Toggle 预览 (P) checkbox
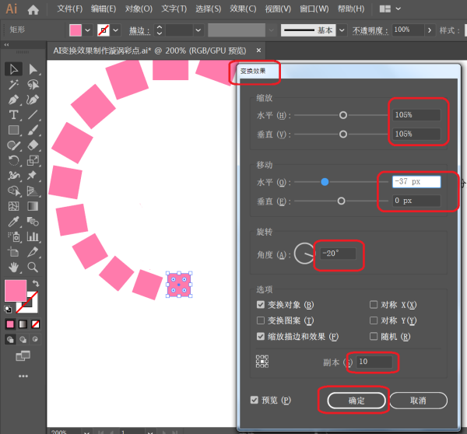The image size is (467, 434). (x=255, y=400)
